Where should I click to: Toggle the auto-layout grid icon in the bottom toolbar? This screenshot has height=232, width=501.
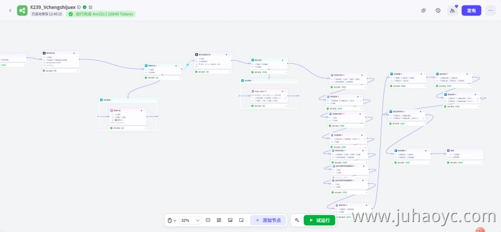coord(219,220)
